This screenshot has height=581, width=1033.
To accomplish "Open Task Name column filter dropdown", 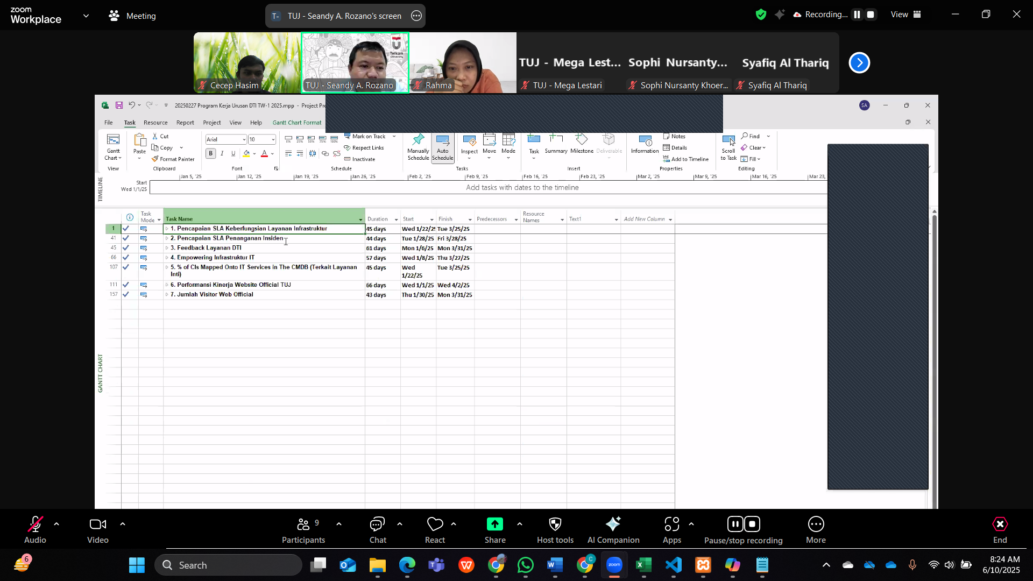I will 360,219.
